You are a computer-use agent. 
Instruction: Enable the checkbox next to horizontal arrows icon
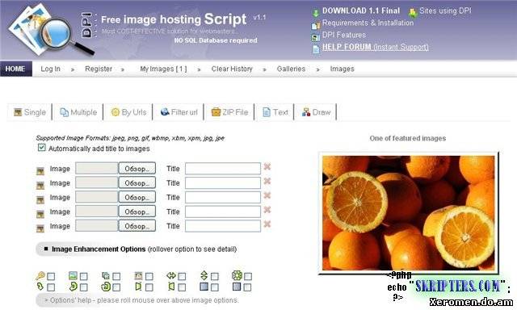[x=182, y=276]
